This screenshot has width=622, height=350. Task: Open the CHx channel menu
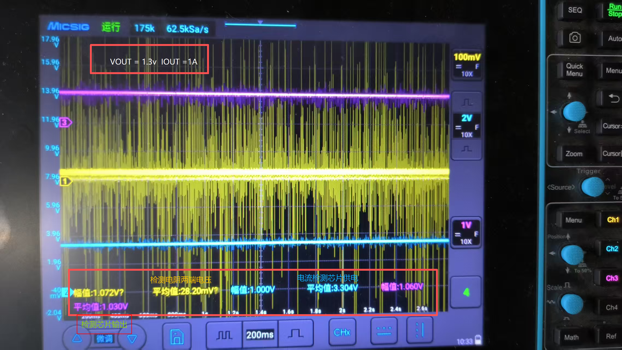[342, 332]
